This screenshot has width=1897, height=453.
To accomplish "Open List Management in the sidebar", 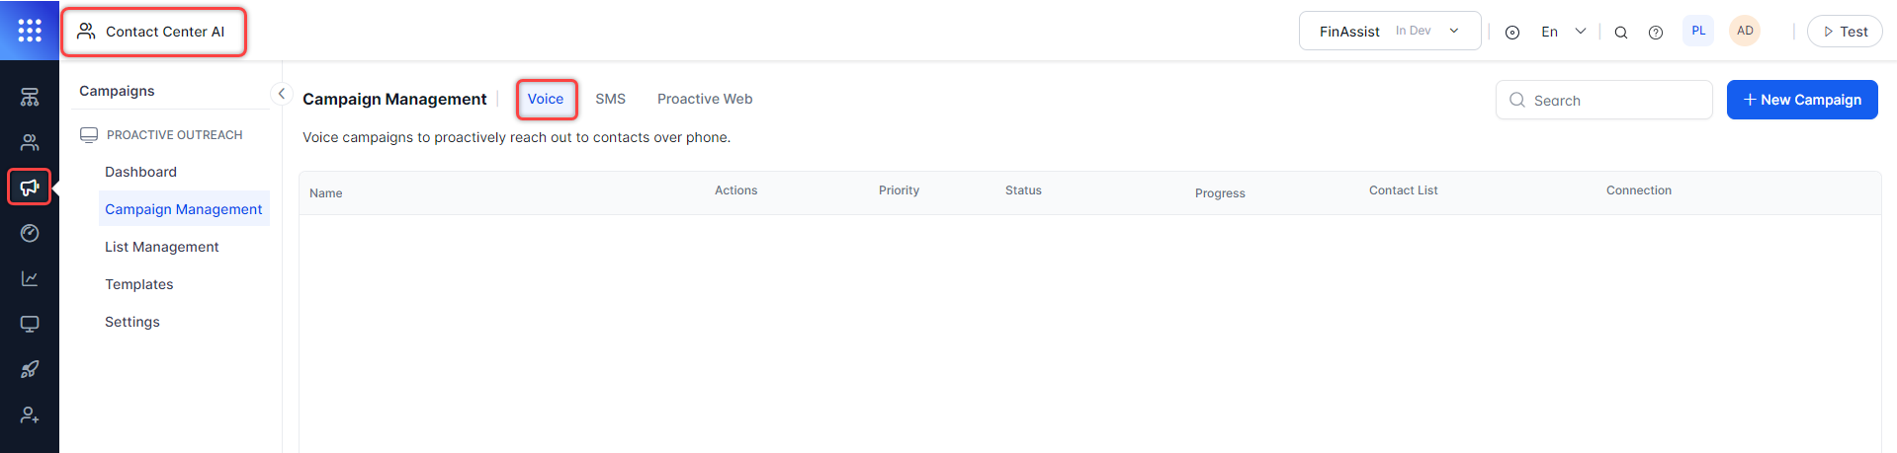I will tap(162, 247).
